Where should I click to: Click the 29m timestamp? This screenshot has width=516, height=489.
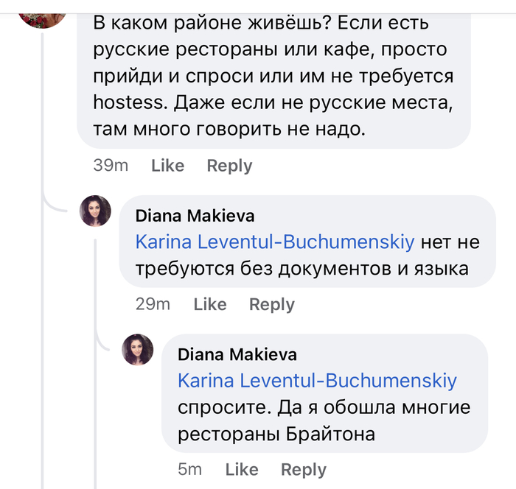(x=153, y=304)
